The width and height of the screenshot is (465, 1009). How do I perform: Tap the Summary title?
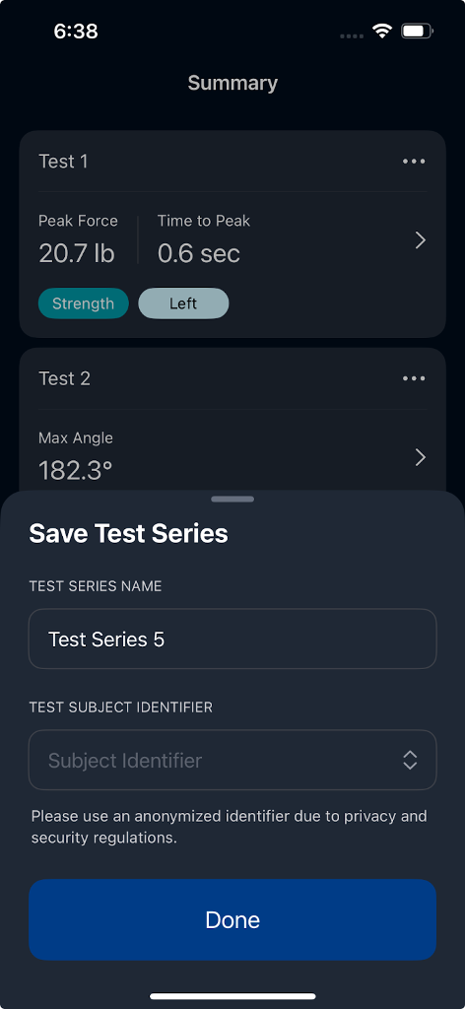click(x=232, y=83)
